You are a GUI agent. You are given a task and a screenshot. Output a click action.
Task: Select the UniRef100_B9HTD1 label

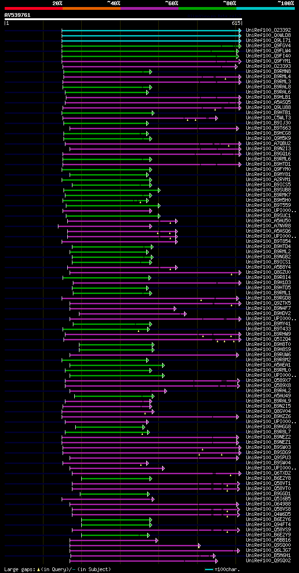[268, 164]
